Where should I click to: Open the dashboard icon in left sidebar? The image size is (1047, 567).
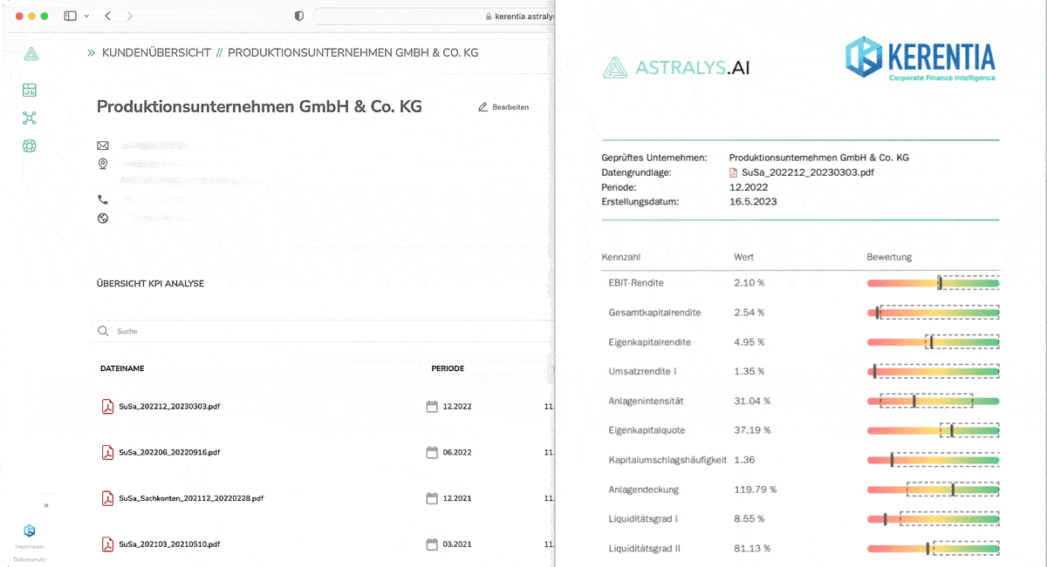[x=30, y=91]
